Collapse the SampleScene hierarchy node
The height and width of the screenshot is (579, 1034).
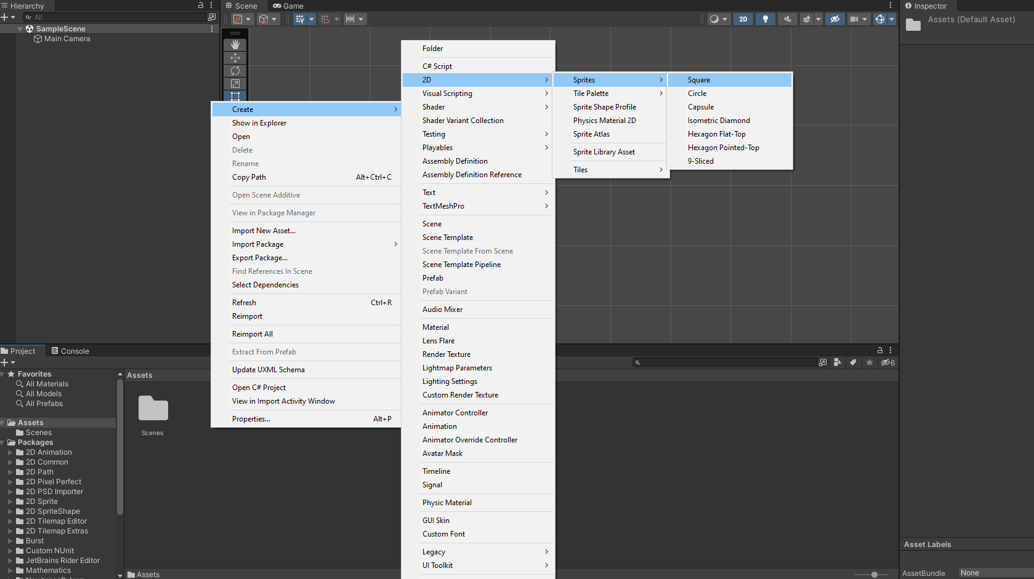pos(20,29)
